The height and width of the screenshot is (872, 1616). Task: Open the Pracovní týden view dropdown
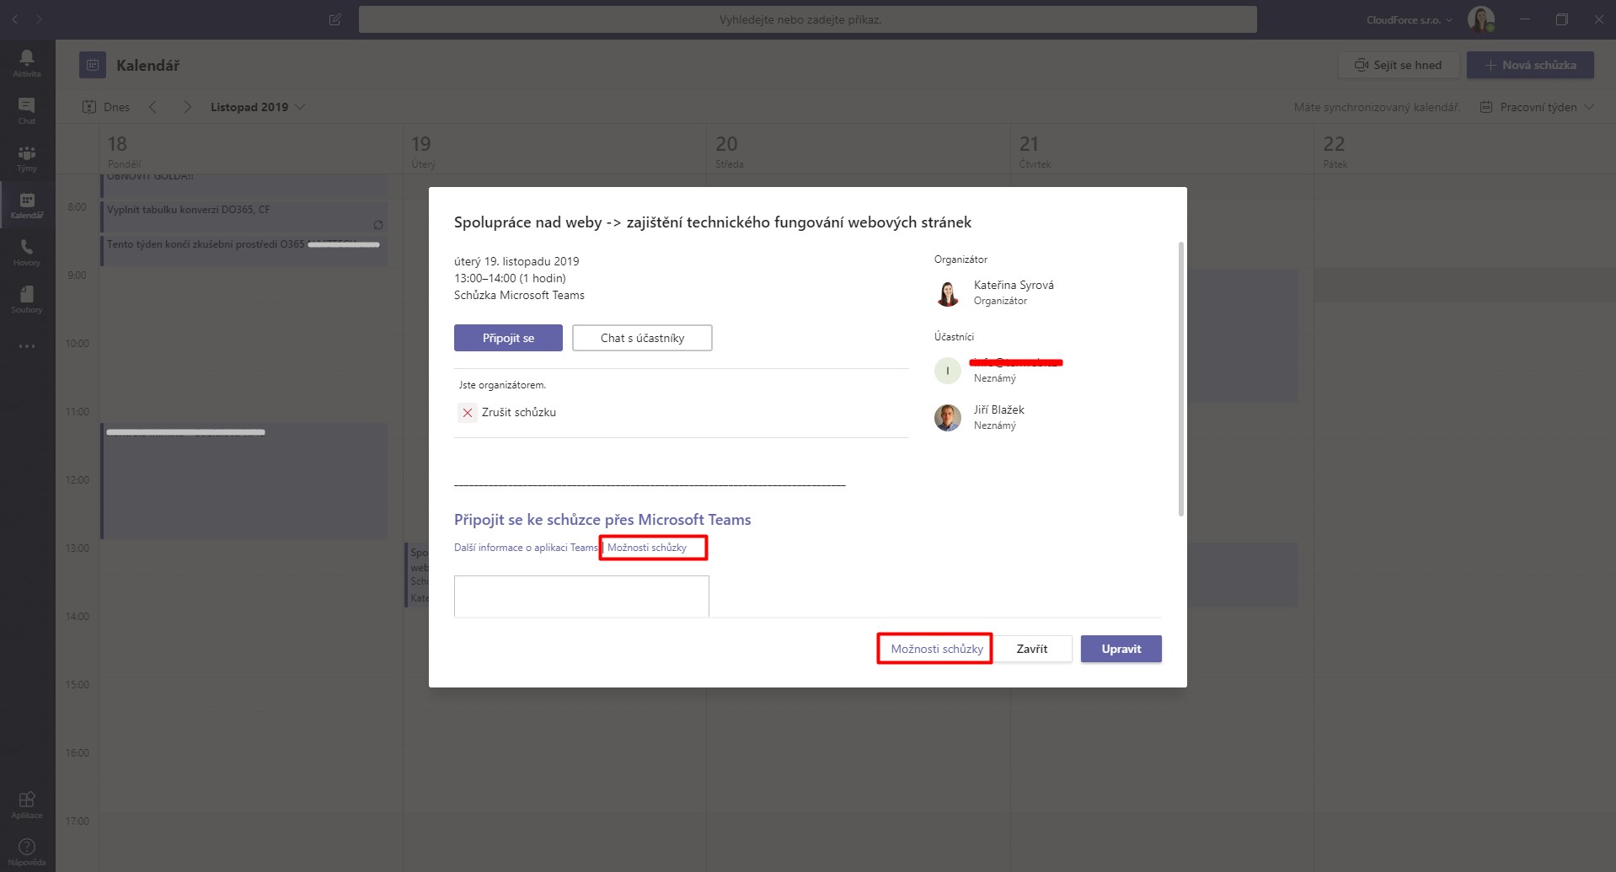tap(1538, 107)
